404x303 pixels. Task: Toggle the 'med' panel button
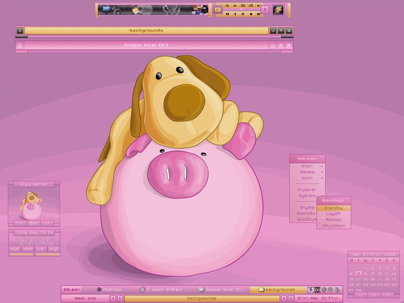[x=28, y=249]
